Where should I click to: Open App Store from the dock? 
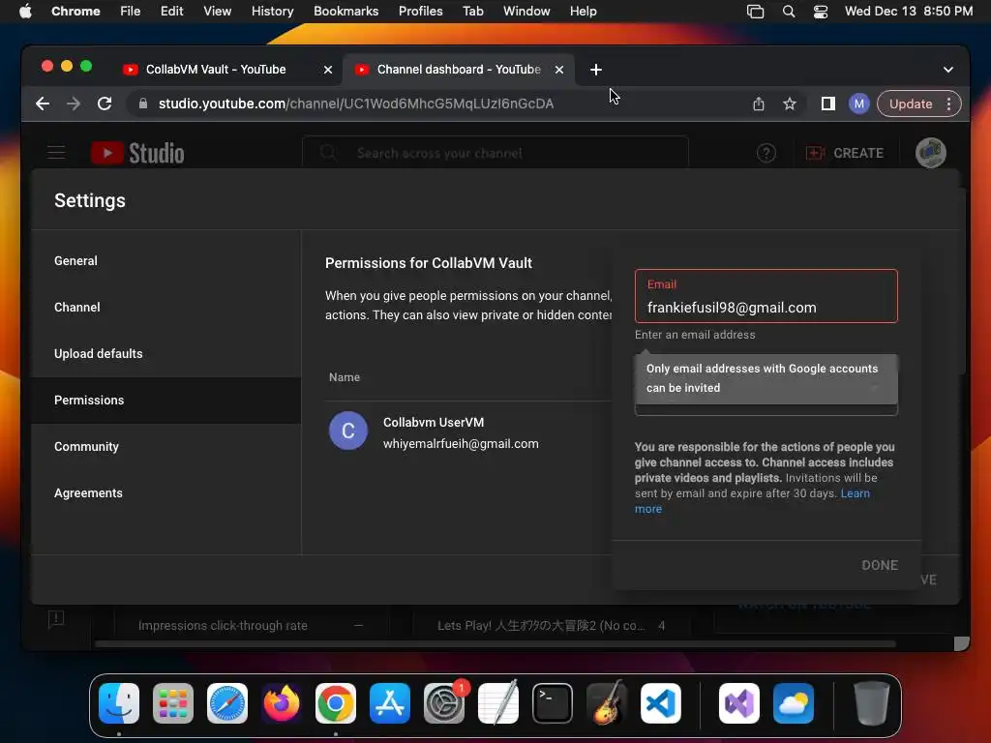(x=390, y=703)
